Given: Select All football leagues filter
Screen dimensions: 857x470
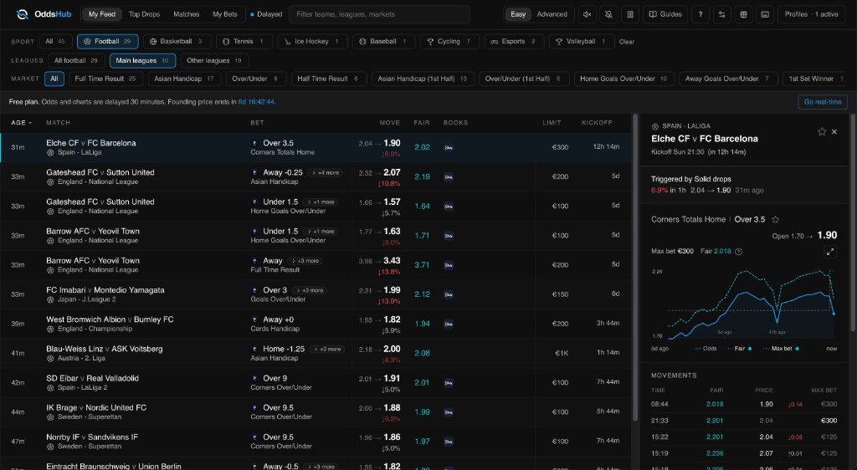Looking at the screenshot, I should [x=76, y=60].
